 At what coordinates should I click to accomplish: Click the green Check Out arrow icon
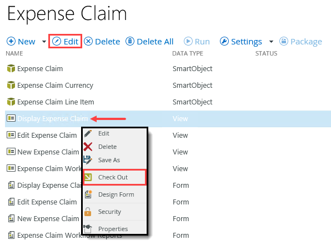88,177
